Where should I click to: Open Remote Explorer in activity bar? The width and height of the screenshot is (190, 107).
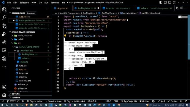point(4,50)
